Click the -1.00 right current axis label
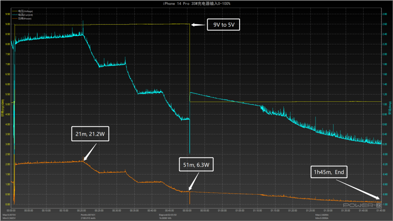 [x=385, y=205]
